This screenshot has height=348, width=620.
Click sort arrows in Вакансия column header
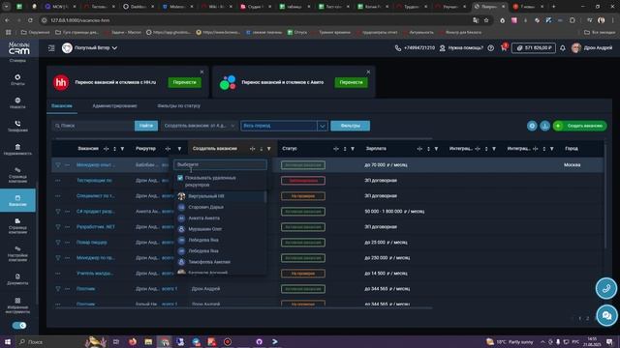[x=114, y=149]
